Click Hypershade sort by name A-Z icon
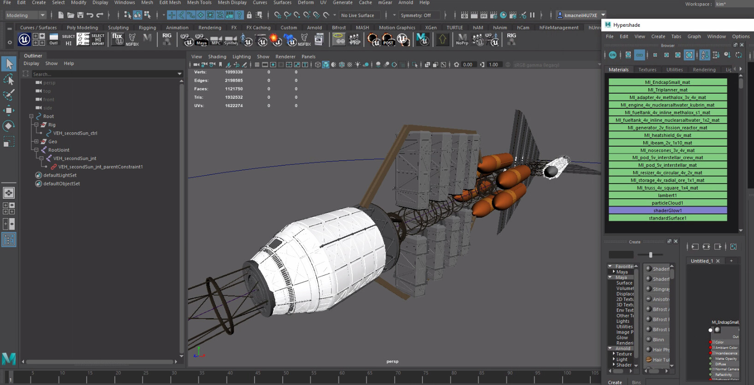The image size is (754, 385). pos(705,55)
